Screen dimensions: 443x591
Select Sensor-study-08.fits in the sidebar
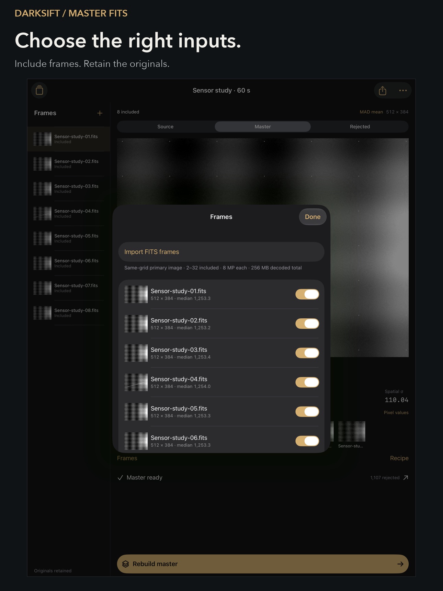pyautogui.click(x=69, y=312)
